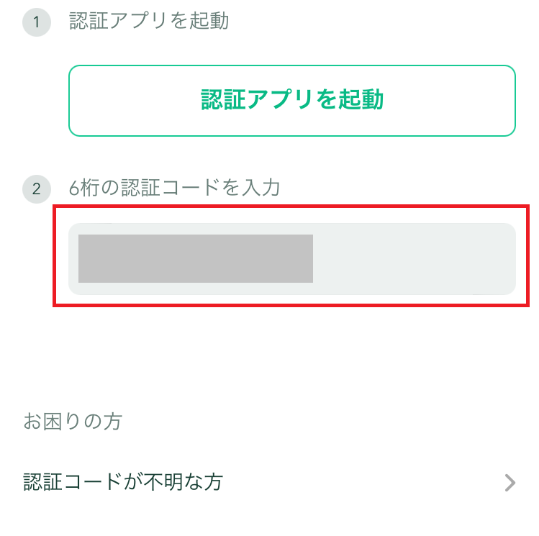539x536 pixels.
Task: Place the cursor in the 認証コード entry box
Action: coord(291,259)
